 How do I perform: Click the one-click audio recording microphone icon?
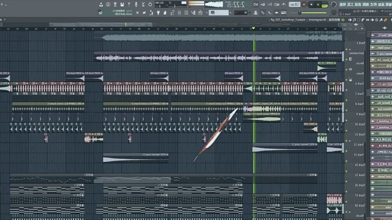point(136,4)
